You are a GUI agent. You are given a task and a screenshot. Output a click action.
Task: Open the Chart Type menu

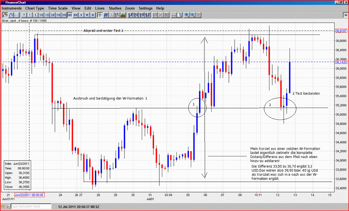[x=35, y=8]
